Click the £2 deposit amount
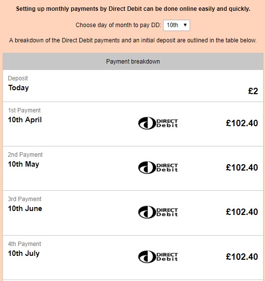The height and width of the screenshot is (281, 265). [x=253, y=91]
